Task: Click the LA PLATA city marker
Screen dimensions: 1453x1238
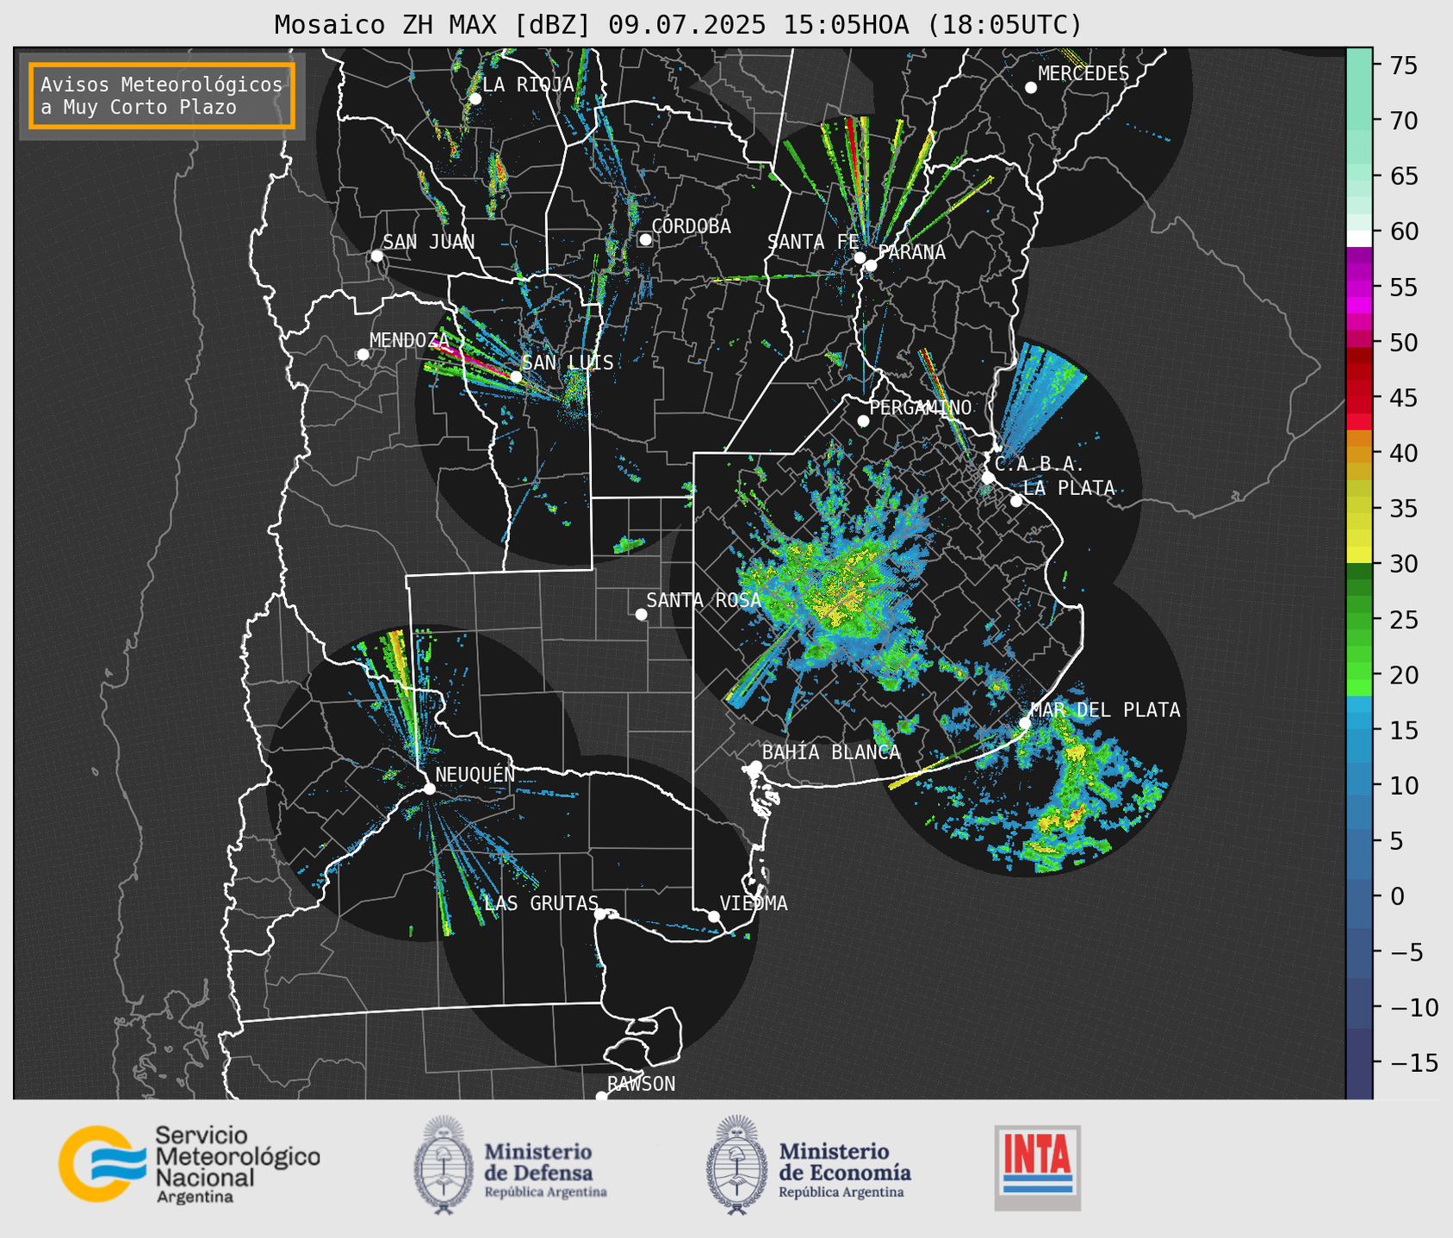Action: coord(1016,501)
